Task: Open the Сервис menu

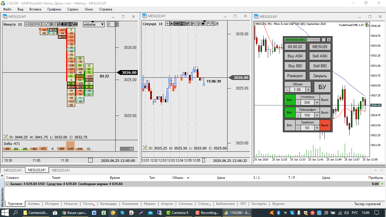Action: [x=73, y=9]
